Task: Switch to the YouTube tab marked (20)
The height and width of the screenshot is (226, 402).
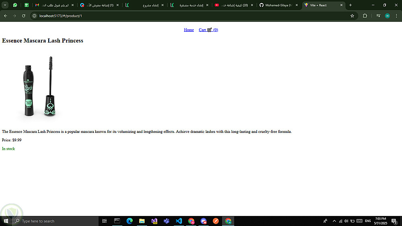Action: [234, 5]
